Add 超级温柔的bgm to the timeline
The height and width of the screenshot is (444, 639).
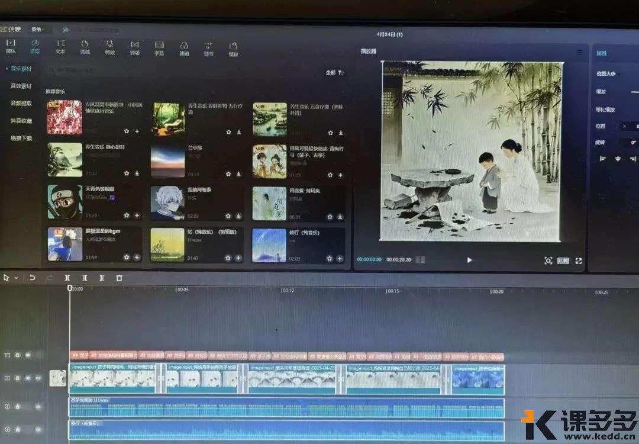click(137, 258)
